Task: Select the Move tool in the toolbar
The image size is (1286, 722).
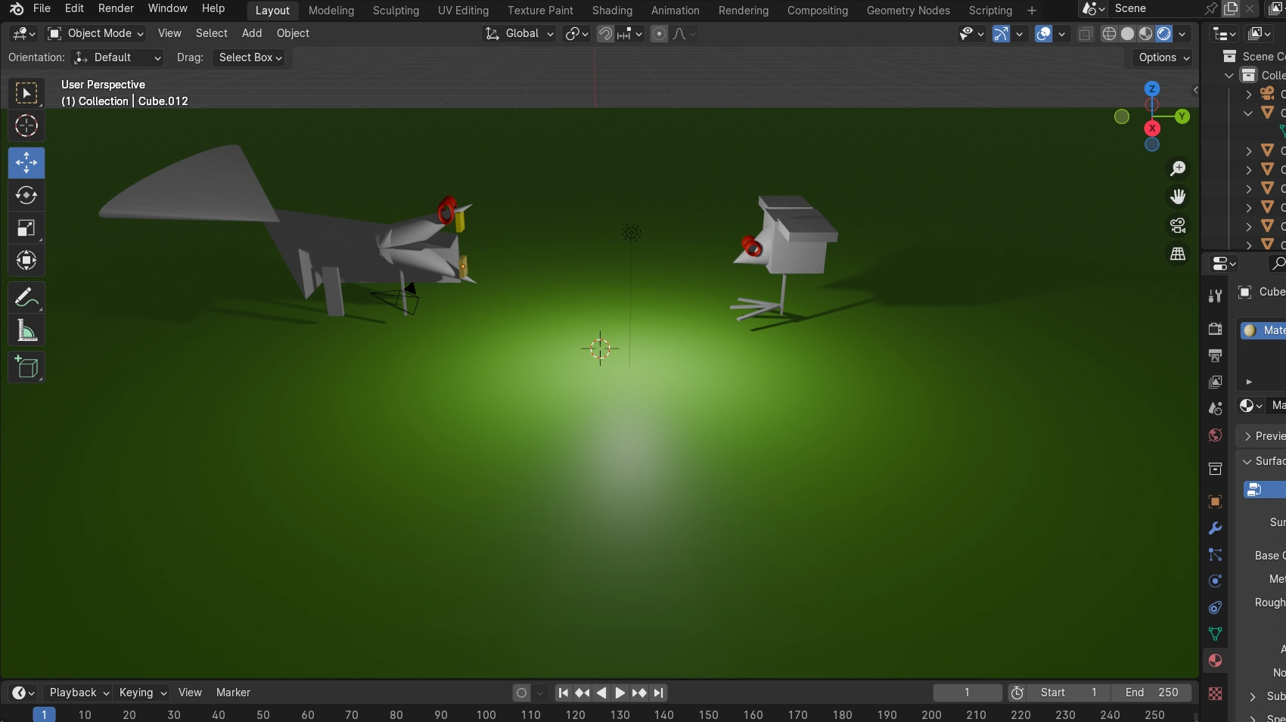Action: point(26,163)
